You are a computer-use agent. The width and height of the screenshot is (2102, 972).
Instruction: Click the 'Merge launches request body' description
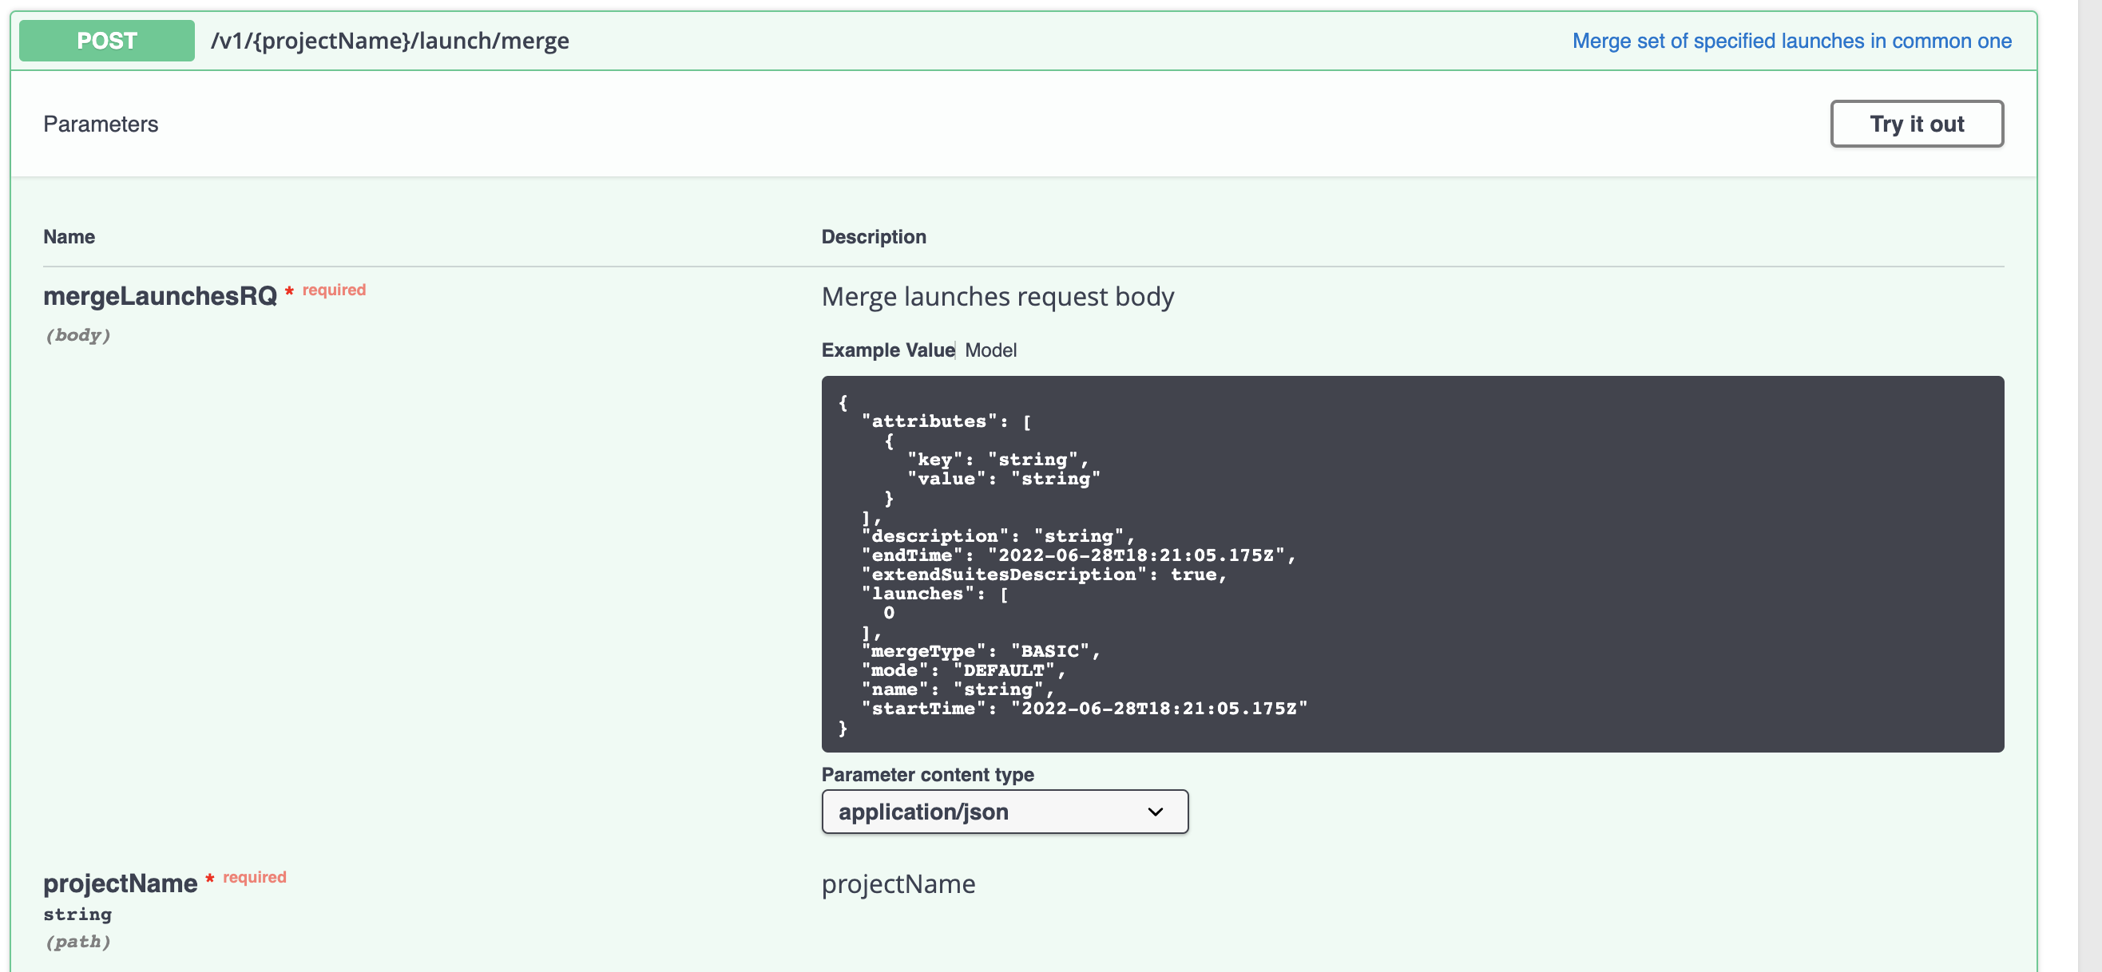click(x=997, y=297)
